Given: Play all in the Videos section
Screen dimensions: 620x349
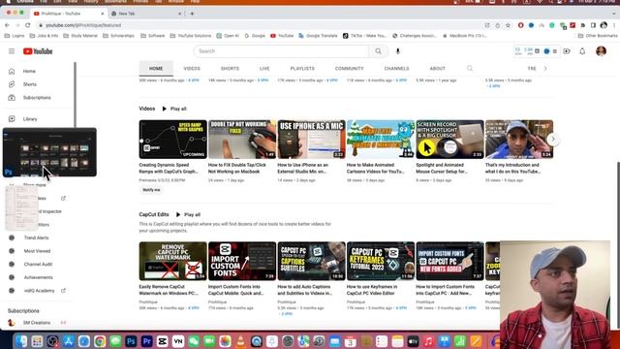Looking at the screenshot, I should click(174, 109).
